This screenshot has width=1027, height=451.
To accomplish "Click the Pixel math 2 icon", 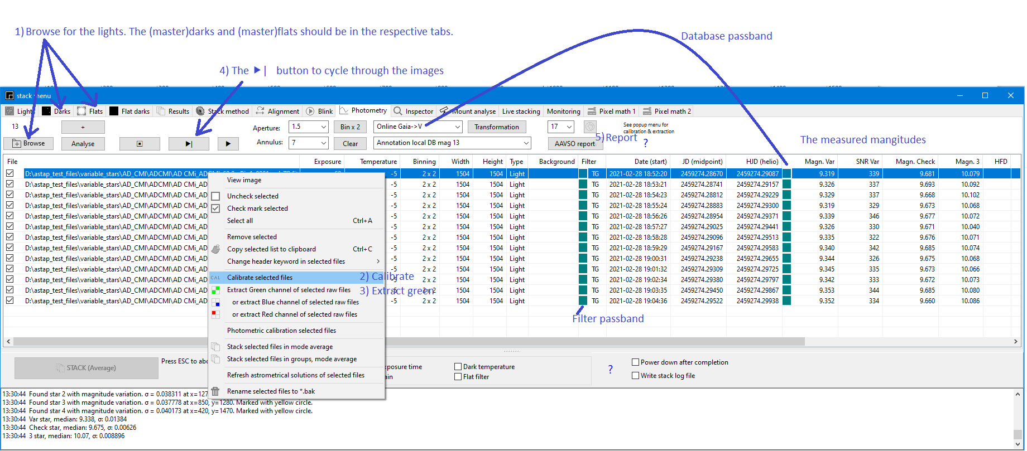I will [x=647, y=111].
